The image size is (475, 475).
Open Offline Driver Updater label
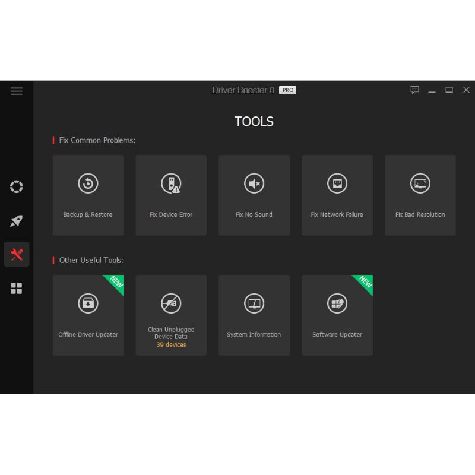pos(88,334)
